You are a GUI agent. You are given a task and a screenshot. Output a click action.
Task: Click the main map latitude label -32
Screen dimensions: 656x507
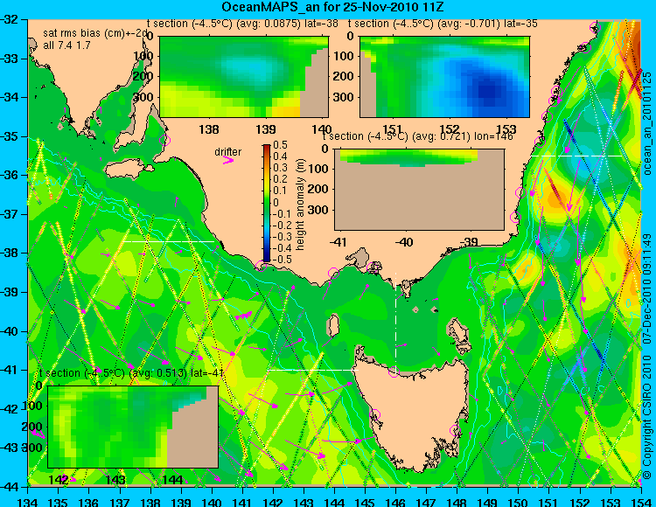pos(9,19)
